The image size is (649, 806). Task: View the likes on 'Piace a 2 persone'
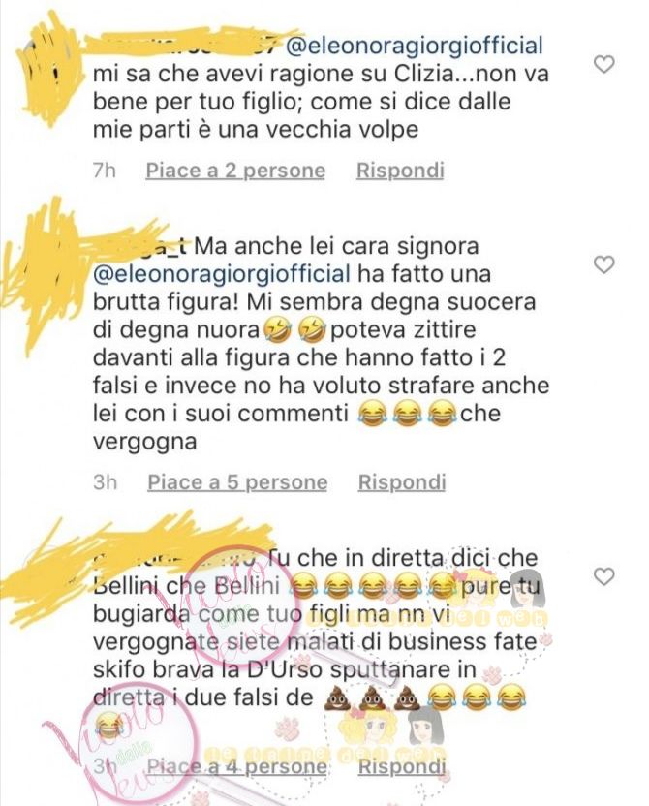pyautogui.click(x=235, y=170)
